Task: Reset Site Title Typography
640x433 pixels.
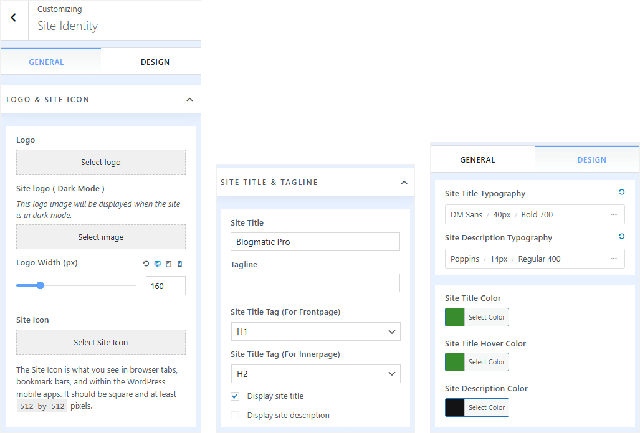Action: click(621, 193)
